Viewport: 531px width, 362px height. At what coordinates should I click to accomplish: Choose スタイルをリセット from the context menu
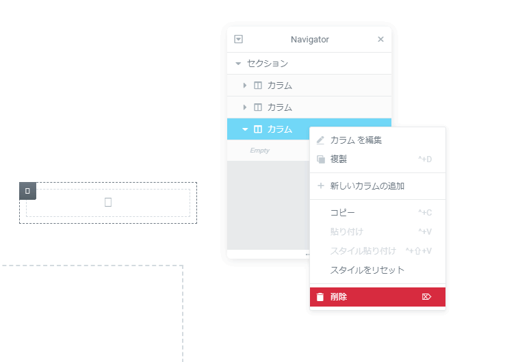367,270
